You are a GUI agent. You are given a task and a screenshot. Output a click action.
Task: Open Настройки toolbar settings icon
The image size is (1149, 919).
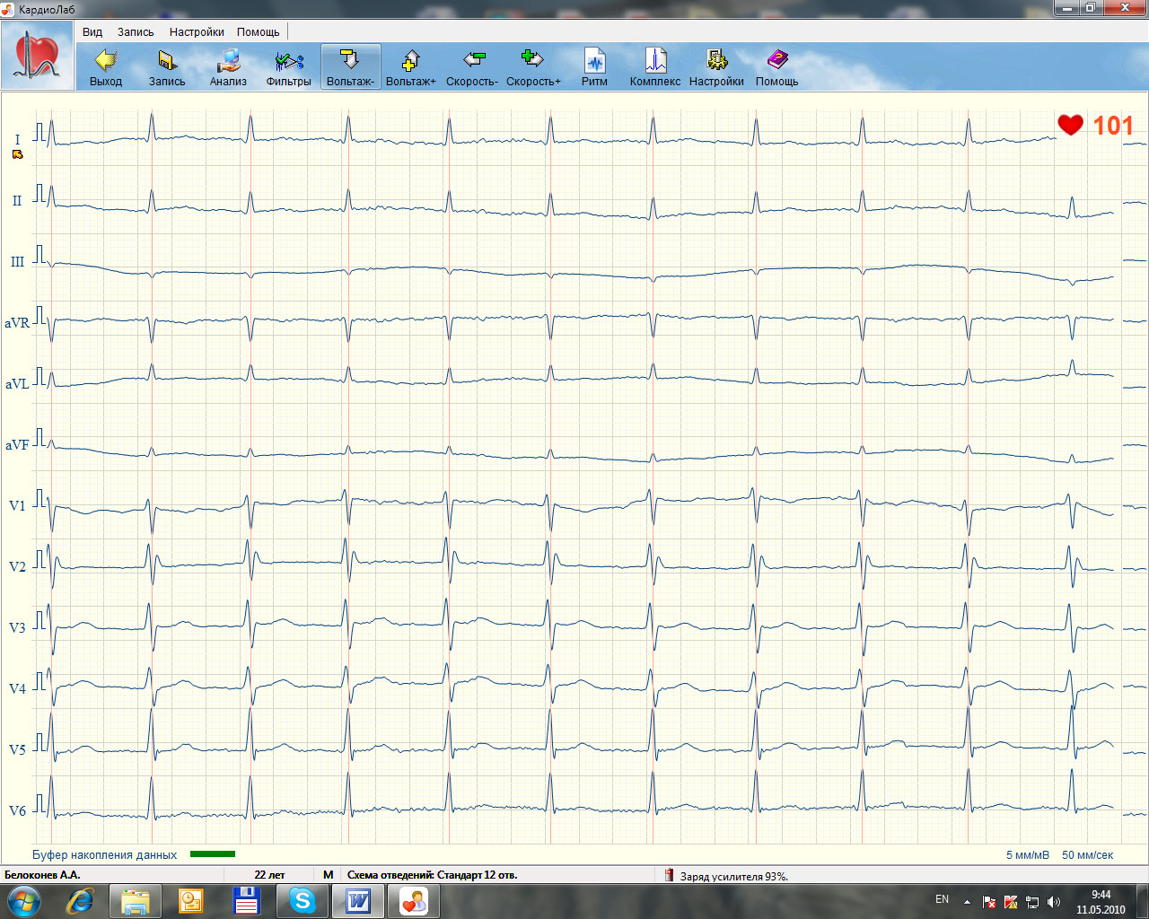click(x=716, y=67)
